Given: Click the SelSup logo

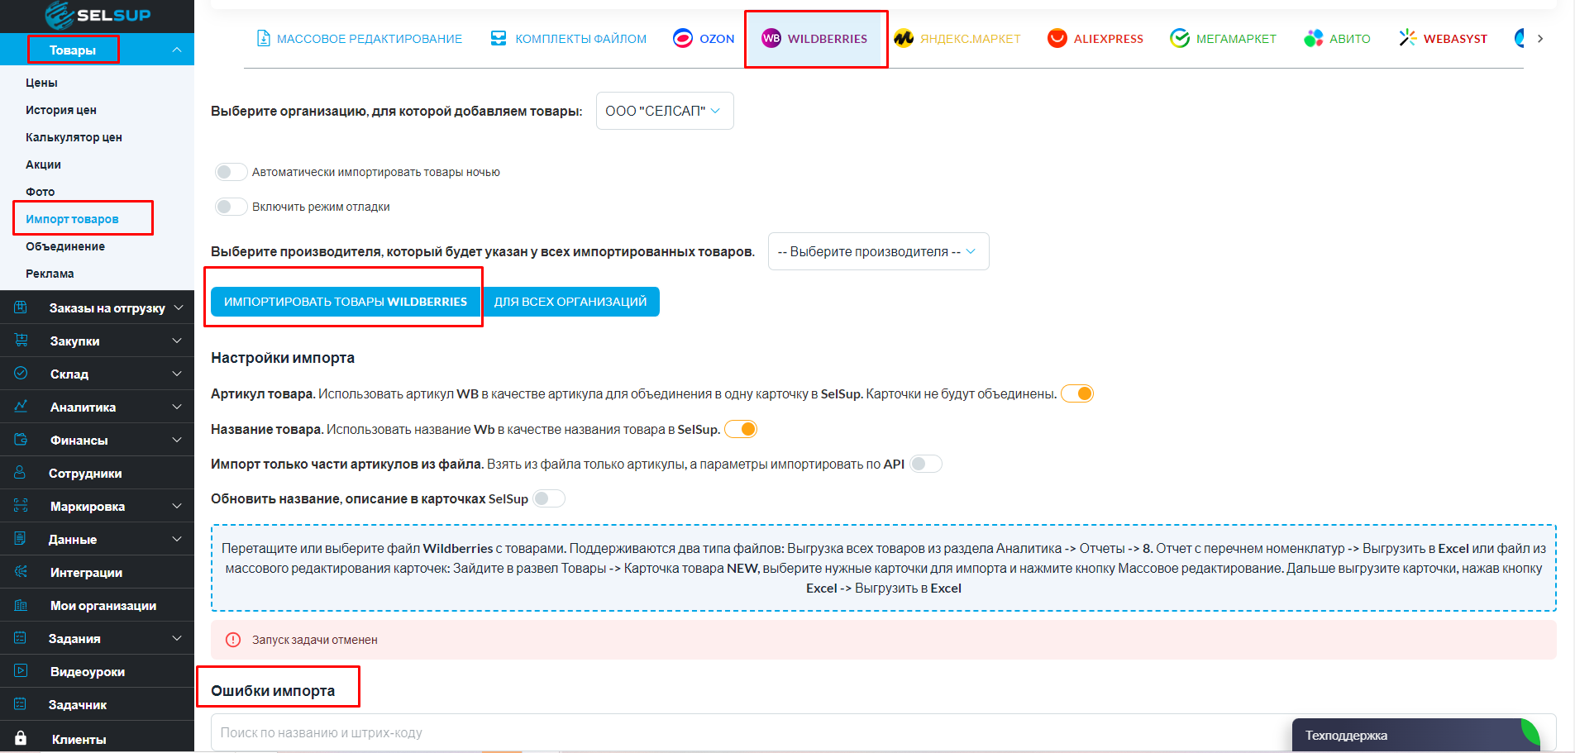Looking at the screenshot, I should click(x=98, y=15).
